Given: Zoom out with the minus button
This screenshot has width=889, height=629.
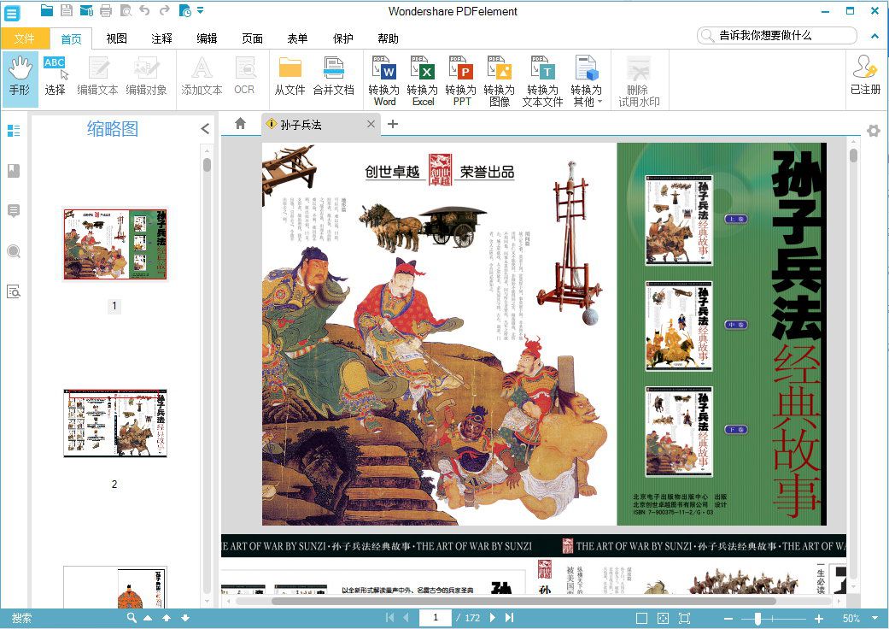Looking at the screenshot, I should (x=728, y=618).
